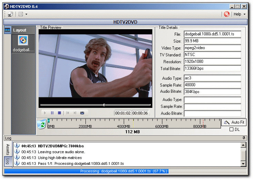The image size is (253, 180).
Task: Click the red marker on disc size ruler
Action: (x=203, y=123)
